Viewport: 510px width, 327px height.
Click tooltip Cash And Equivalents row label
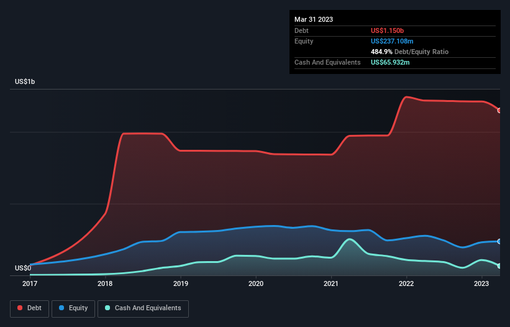[327, 62]
